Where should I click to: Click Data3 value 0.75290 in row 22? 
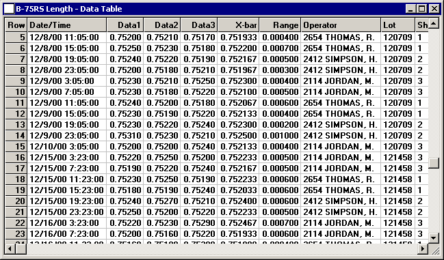click(199, 223)
